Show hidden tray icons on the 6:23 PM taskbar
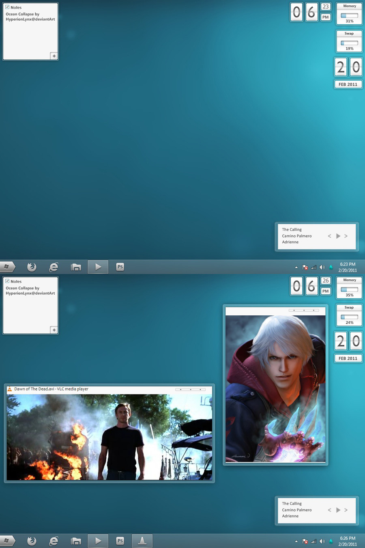The height and width of the screenshot is (548, 365). coord(296,267)
